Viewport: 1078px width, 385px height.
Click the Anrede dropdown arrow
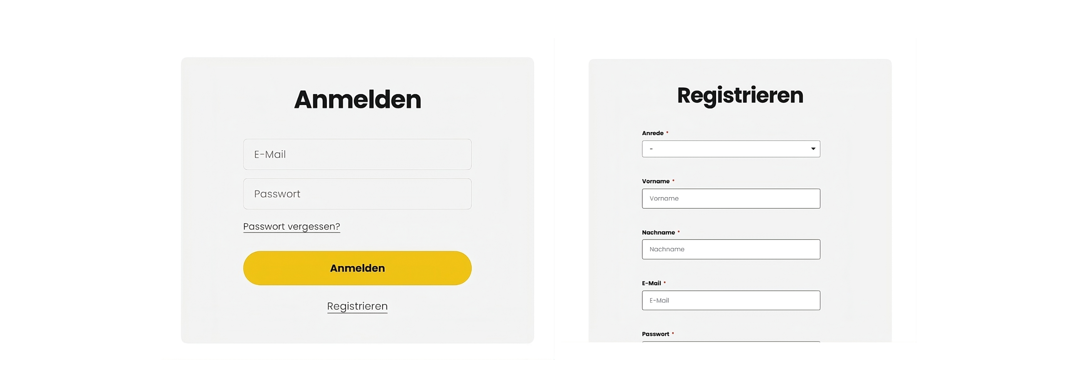pos(813,149)
